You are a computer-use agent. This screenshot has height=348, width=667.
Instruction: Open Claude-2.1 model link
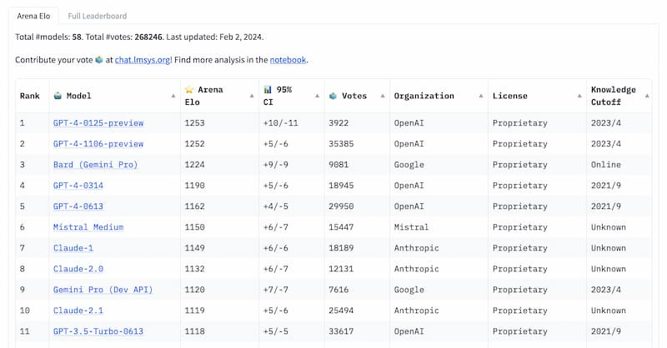(78, 311)
